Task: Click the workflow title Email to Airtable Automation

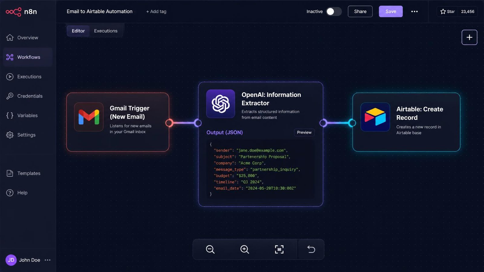Action: click(100, 11)
